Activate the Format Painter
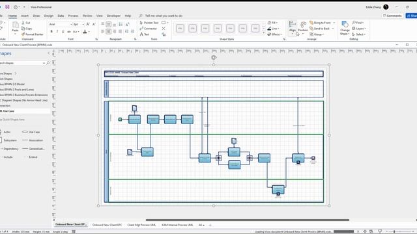Viewport: 417px width, 234px height. pos(32,34)
